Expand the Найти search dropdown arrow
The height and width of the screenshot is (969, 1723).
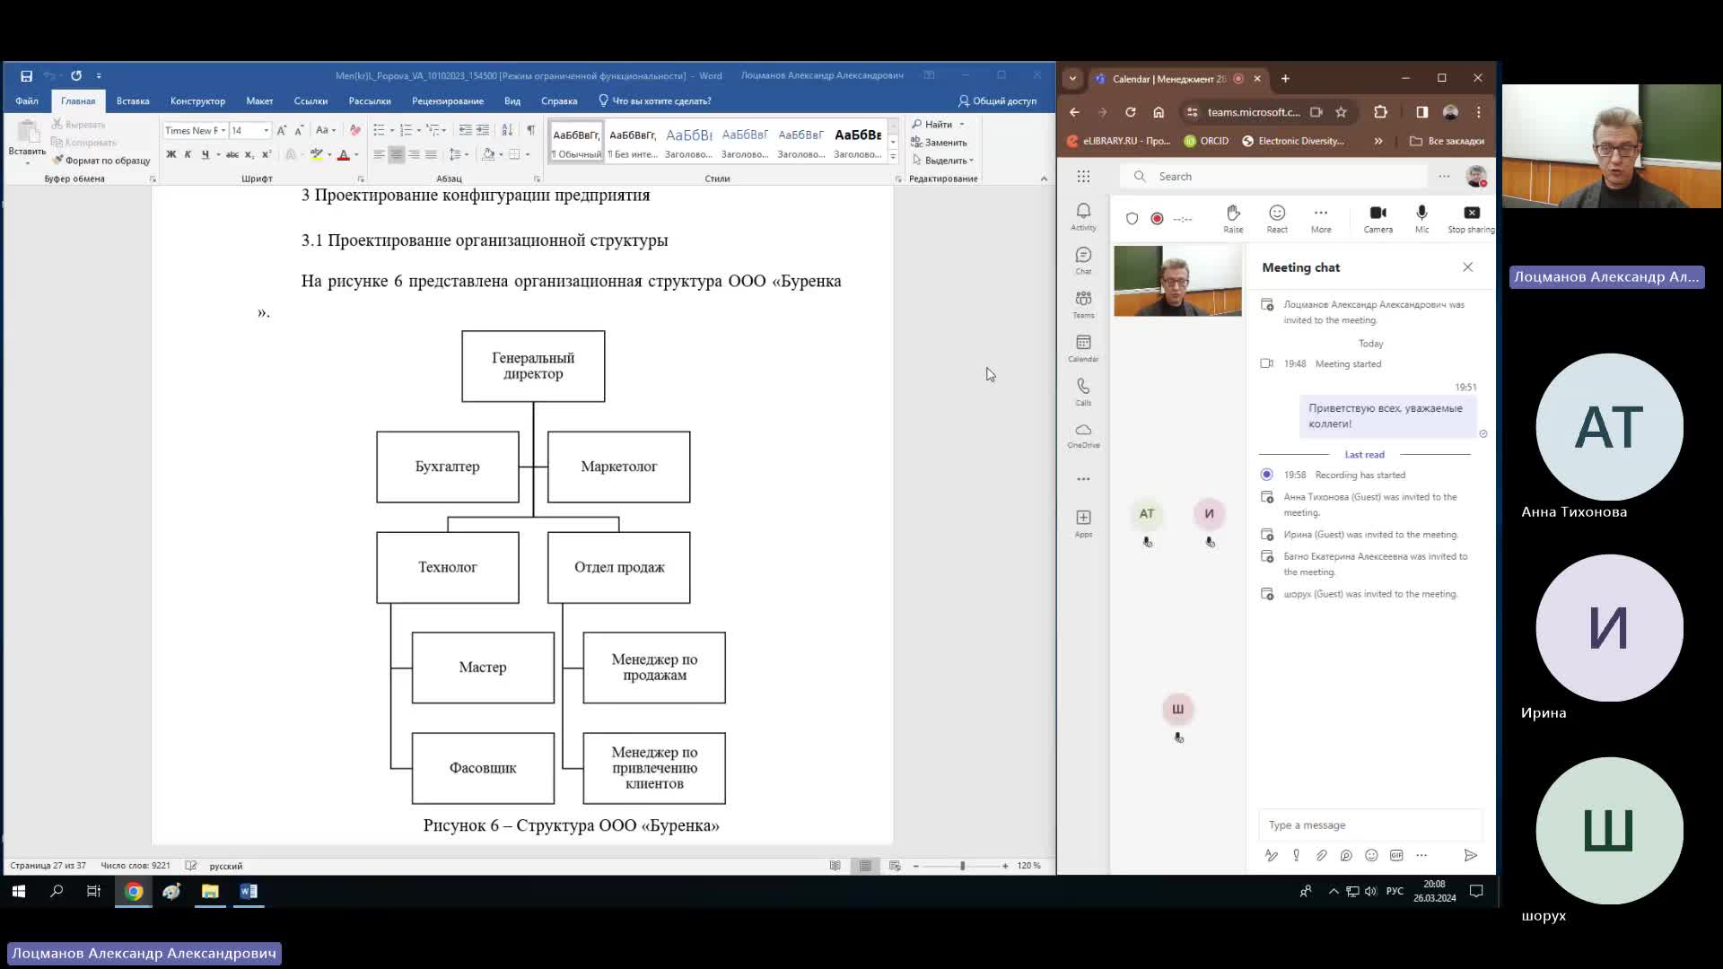tap(961, 125)
